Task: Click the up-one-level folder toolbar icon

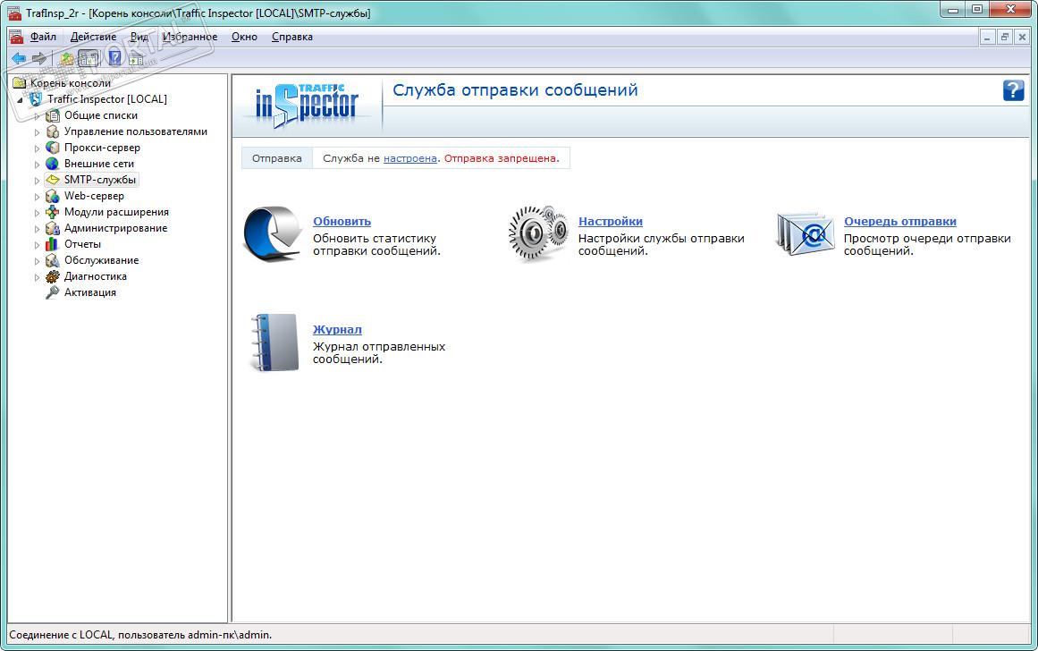Action: (x=67, y=58)
